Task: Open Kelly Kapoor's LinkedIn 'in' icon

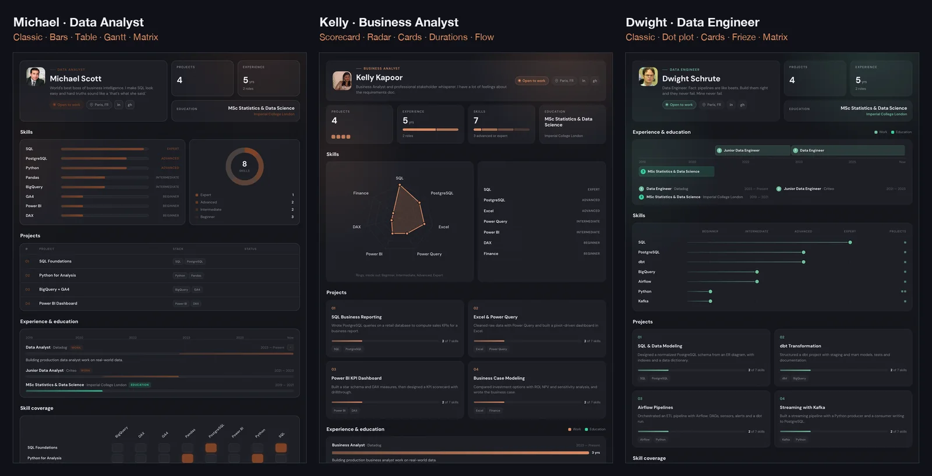Action: click(x=584, y=81)
